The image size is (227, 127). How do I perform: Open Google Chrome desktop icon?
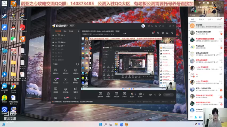[x=13, y=88]
